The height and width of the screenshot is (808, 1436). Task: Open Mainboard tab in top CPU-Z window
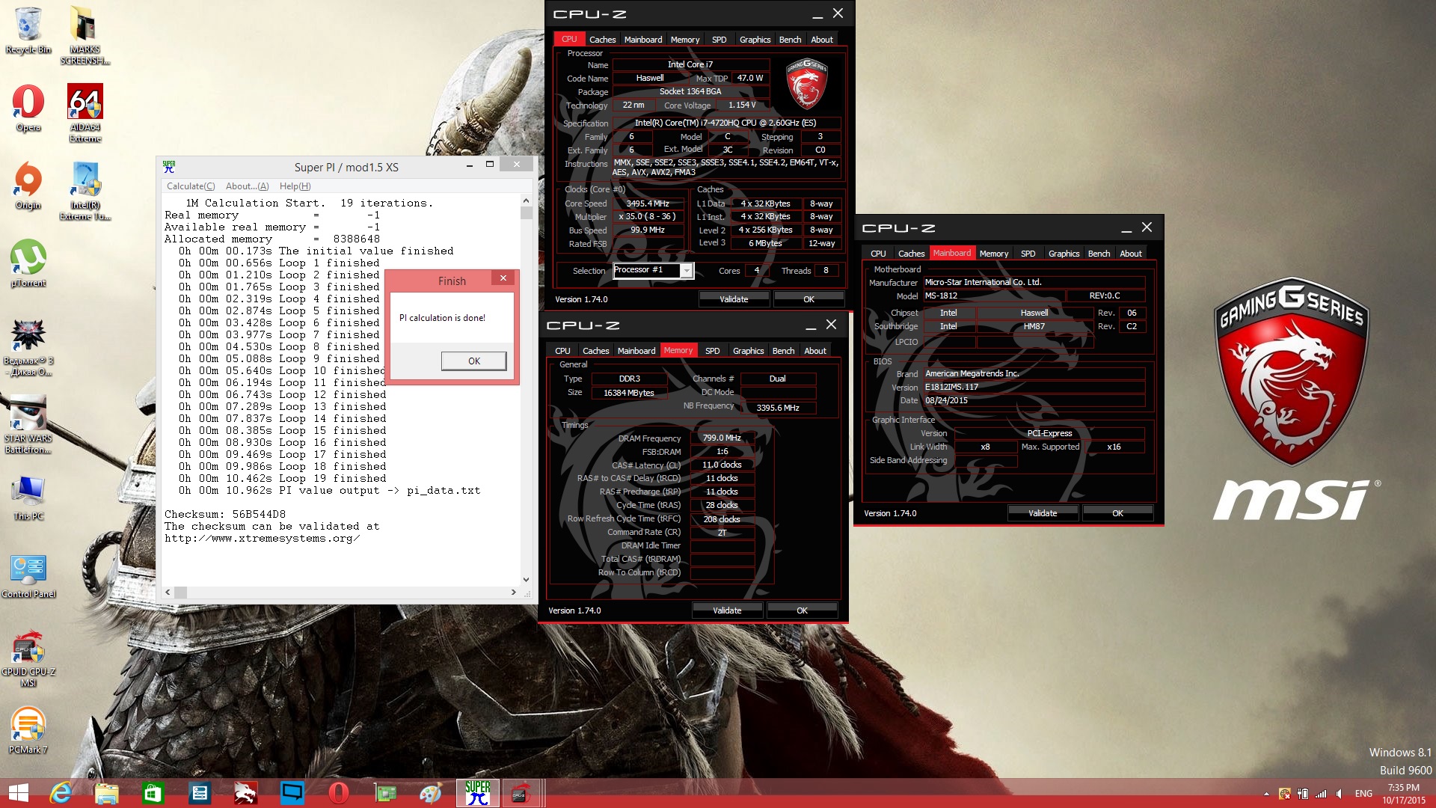pyautogui.click(x=643, y=40)
